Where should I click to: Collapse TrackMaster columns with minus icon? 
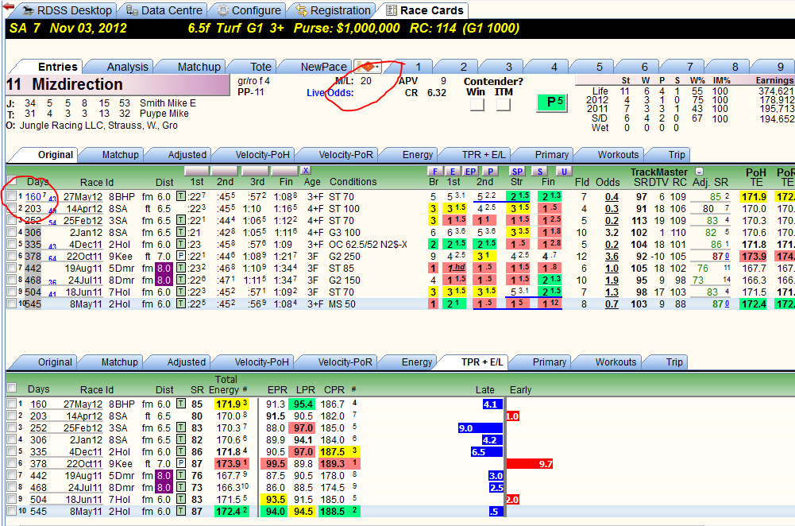(x=699, y=172)
